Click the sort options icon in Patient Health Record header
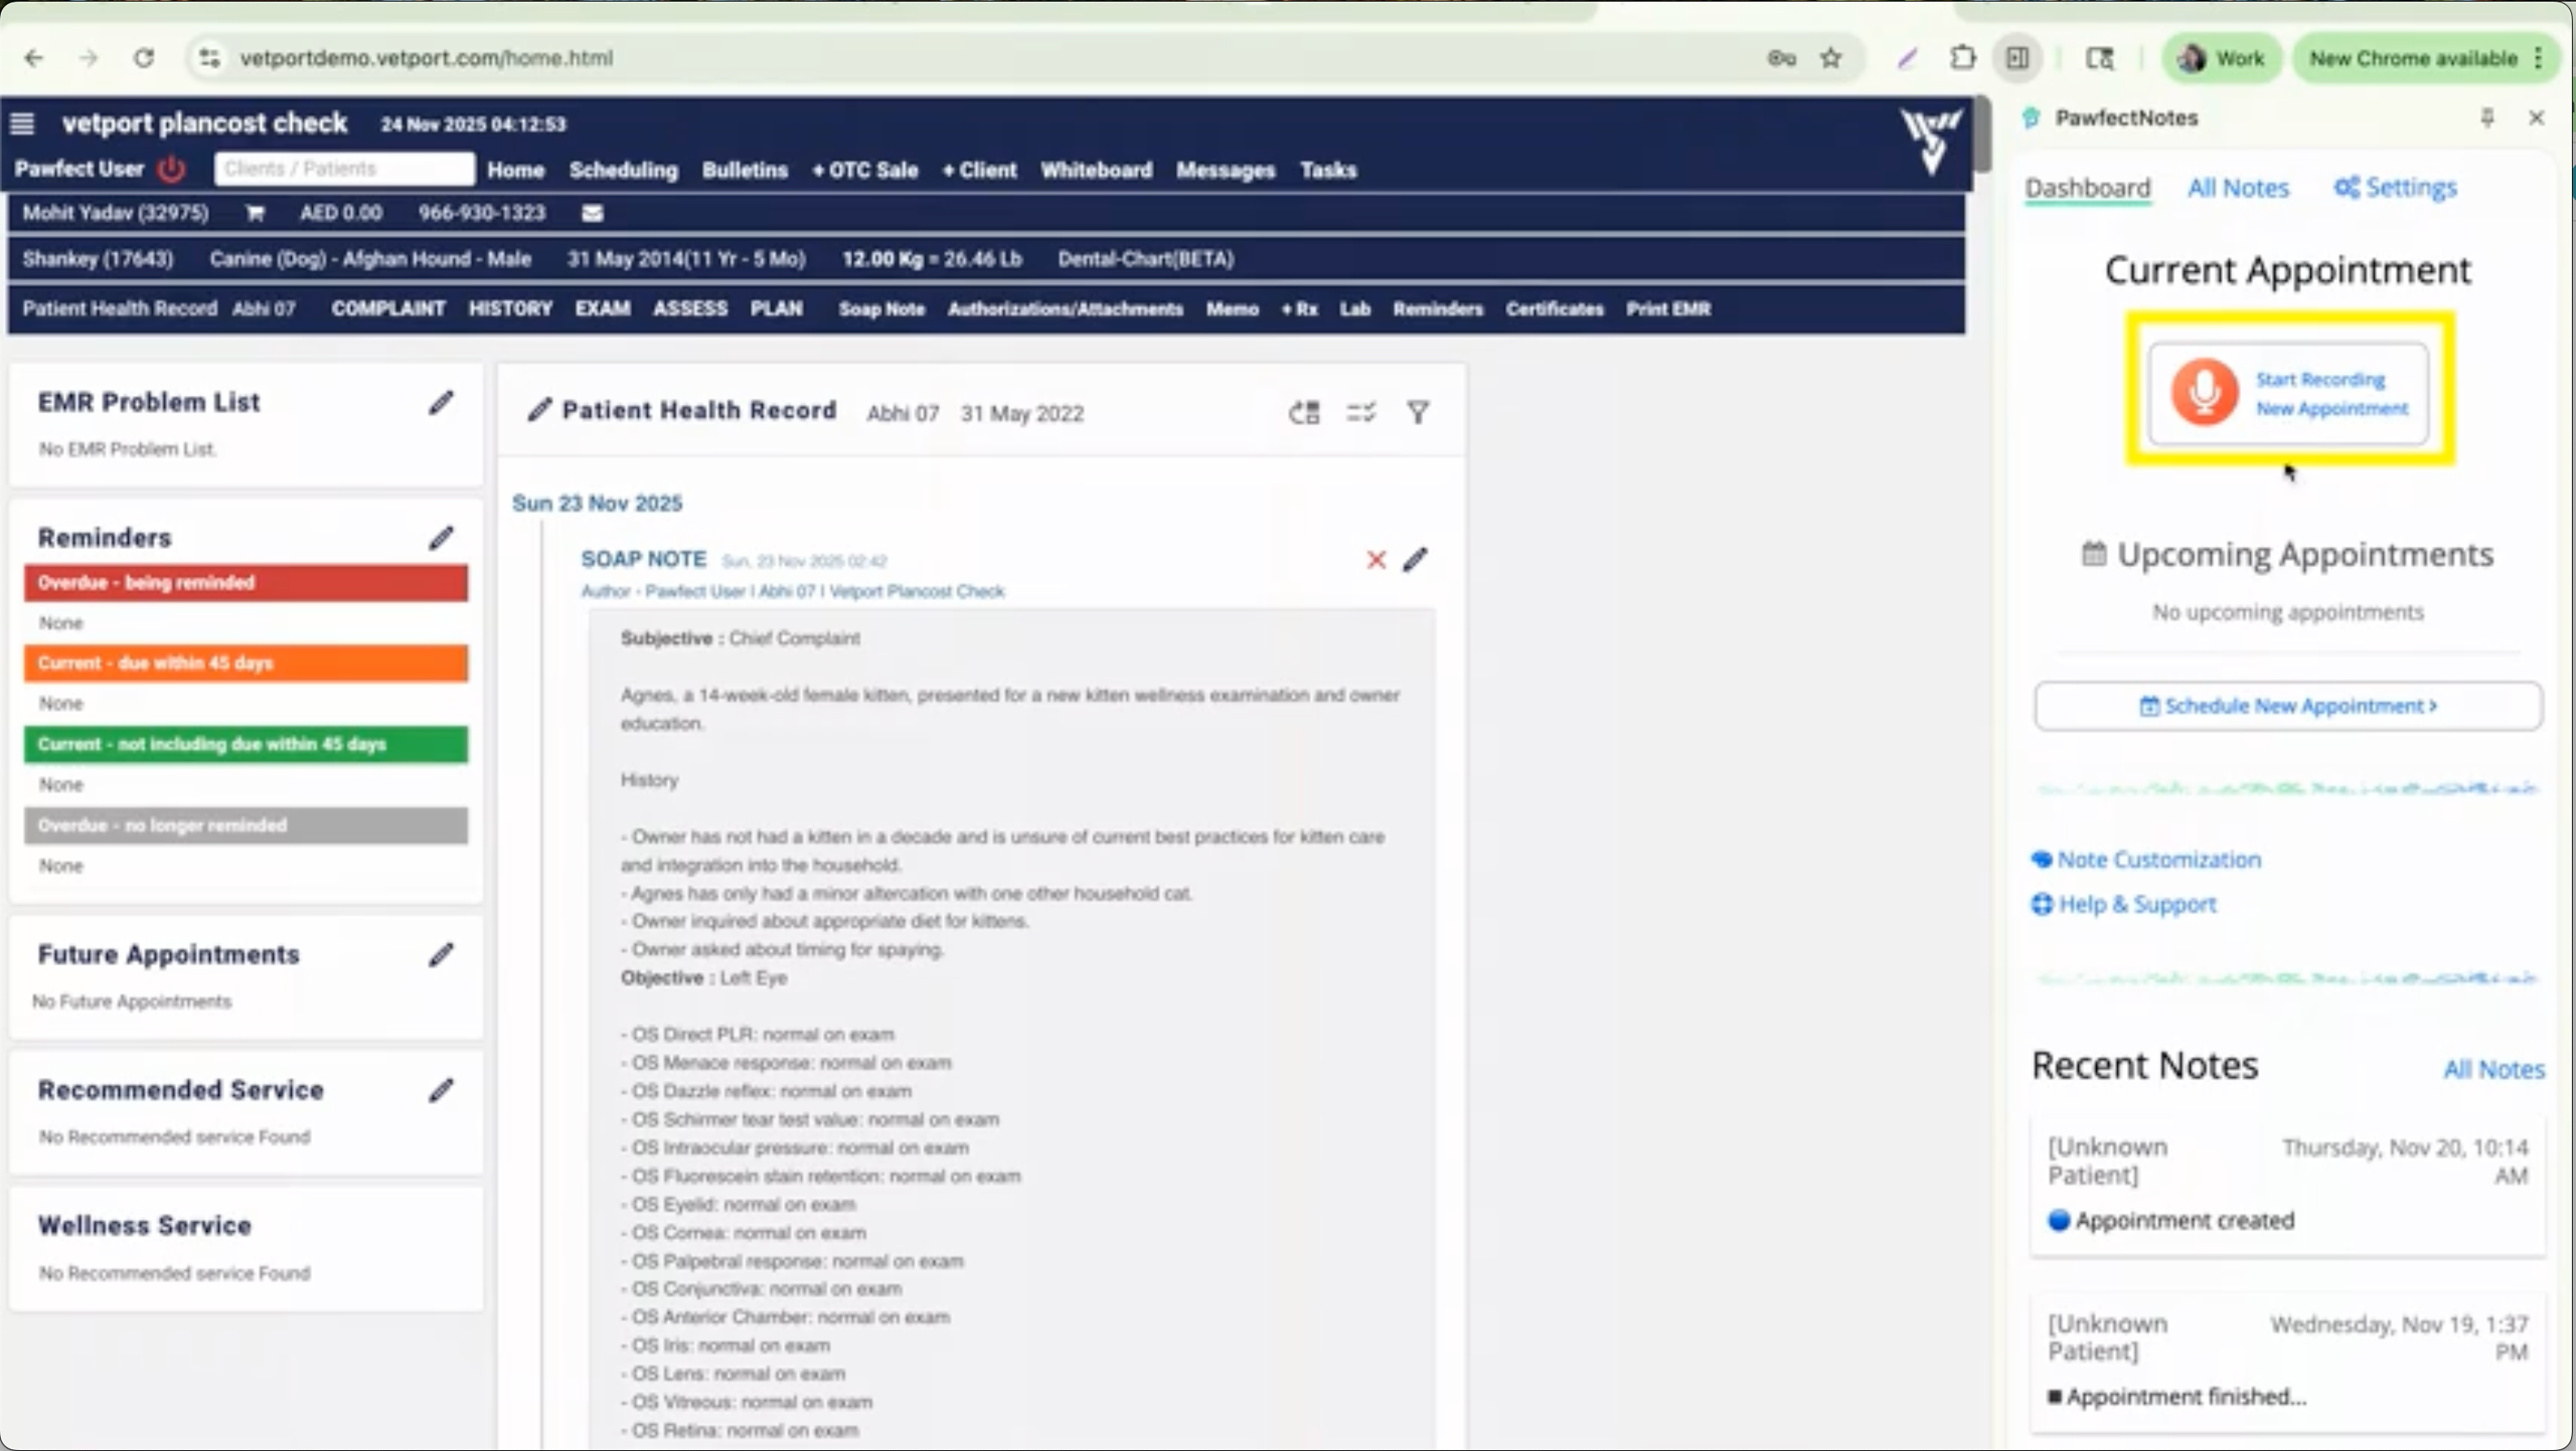 1361,412
